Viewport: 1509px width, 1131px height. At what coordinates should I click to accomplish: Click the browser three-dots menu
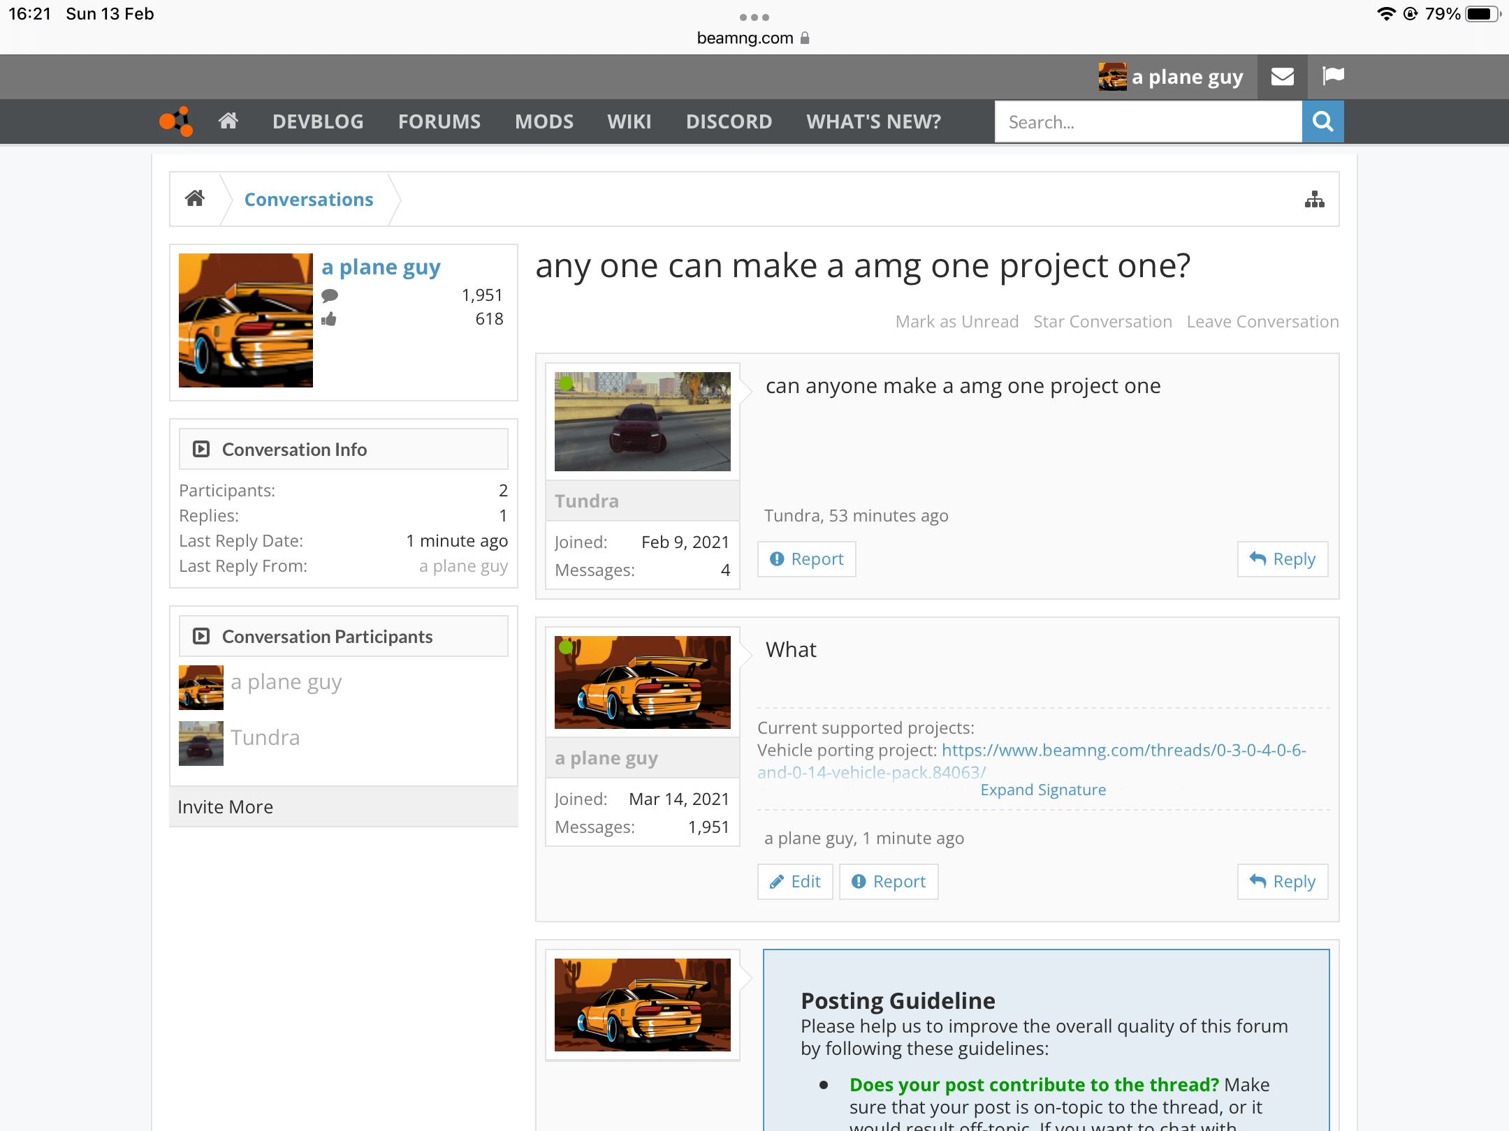[x=754, y=17]
